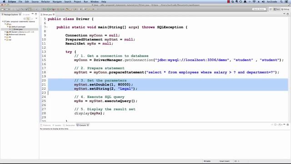Open the Window menu
Image resolution: width=291 pixels, height=164 pixels.
pos(95,2)
